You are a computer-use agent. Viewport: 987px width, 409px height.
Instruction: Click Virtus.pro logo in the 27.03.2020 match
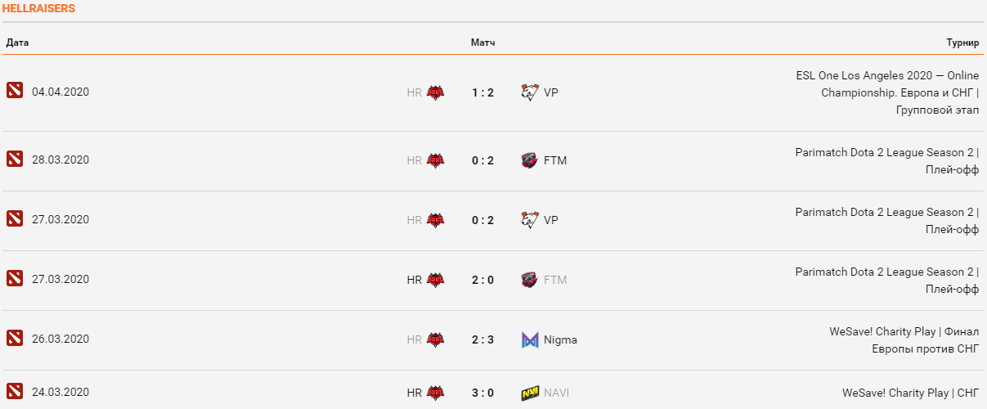tap(530, 220)
